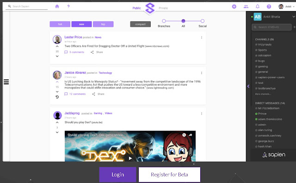This screenshot has width=296, height=183.
Task: Upvote Jaddaprog's post
Action: tap(57, 122)
